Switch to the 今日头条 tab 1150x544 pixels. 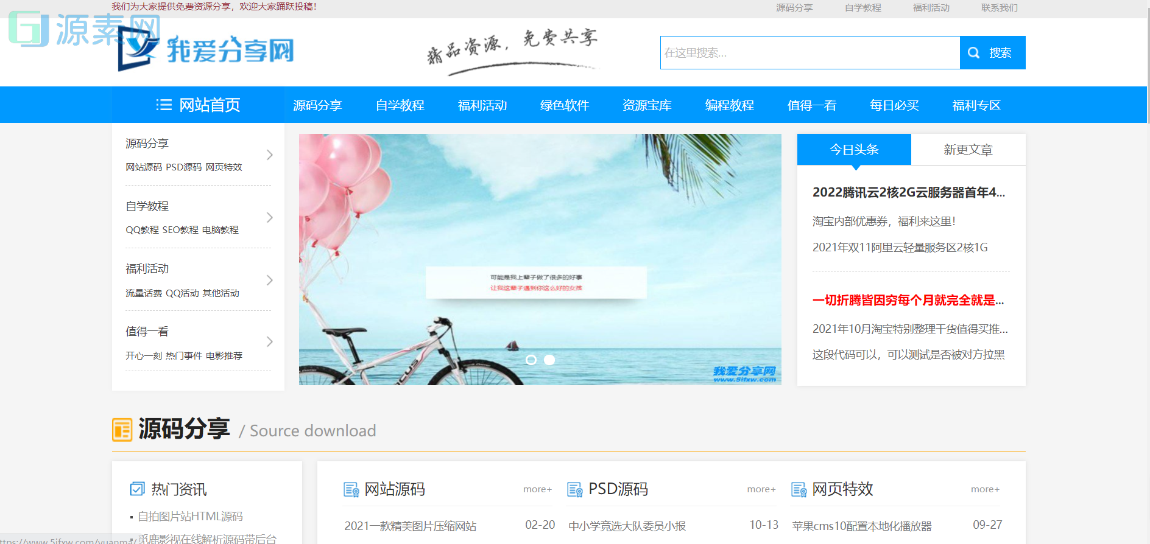click(854, 149)
